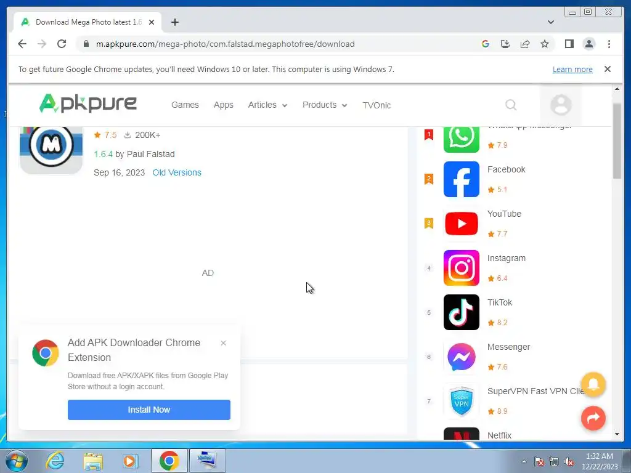Click the Chrome logo in extension popup

tap(46, 353)
